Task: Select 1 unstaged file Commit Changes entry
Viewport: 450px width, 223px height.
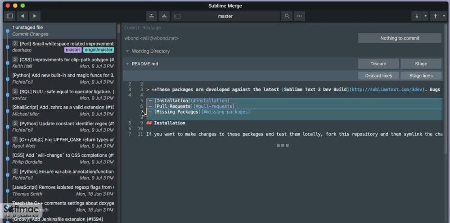Action: click(59, 31)
